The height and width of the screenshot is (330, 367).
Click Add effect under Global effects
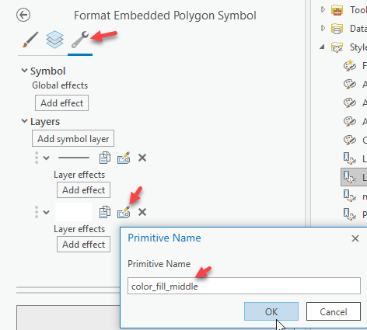tap(61, 103)
